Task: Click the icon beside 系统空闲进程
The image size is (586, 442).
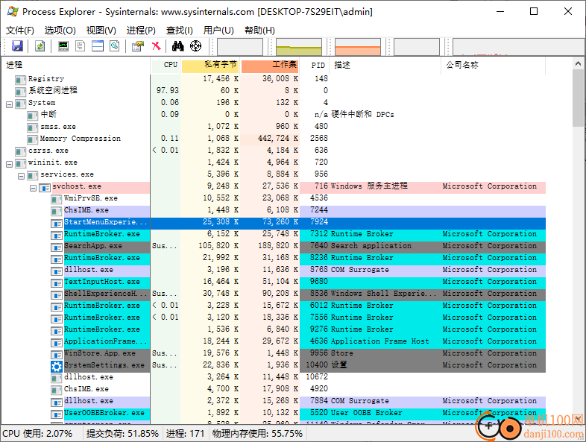Action: [x=20, y=92]
